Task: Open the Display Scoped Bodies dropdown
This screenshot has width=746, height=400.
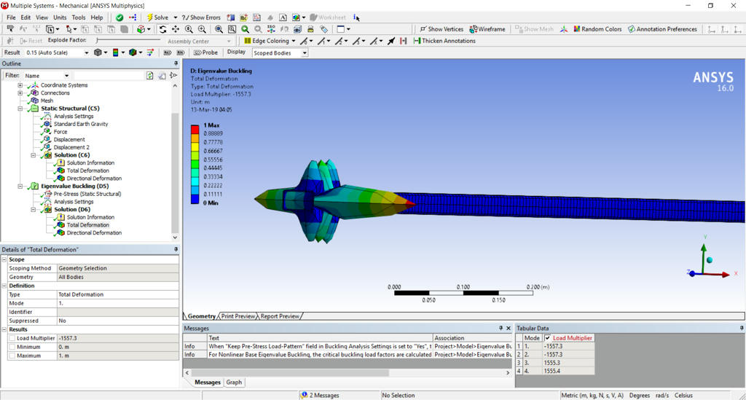Action: [305, 52]
